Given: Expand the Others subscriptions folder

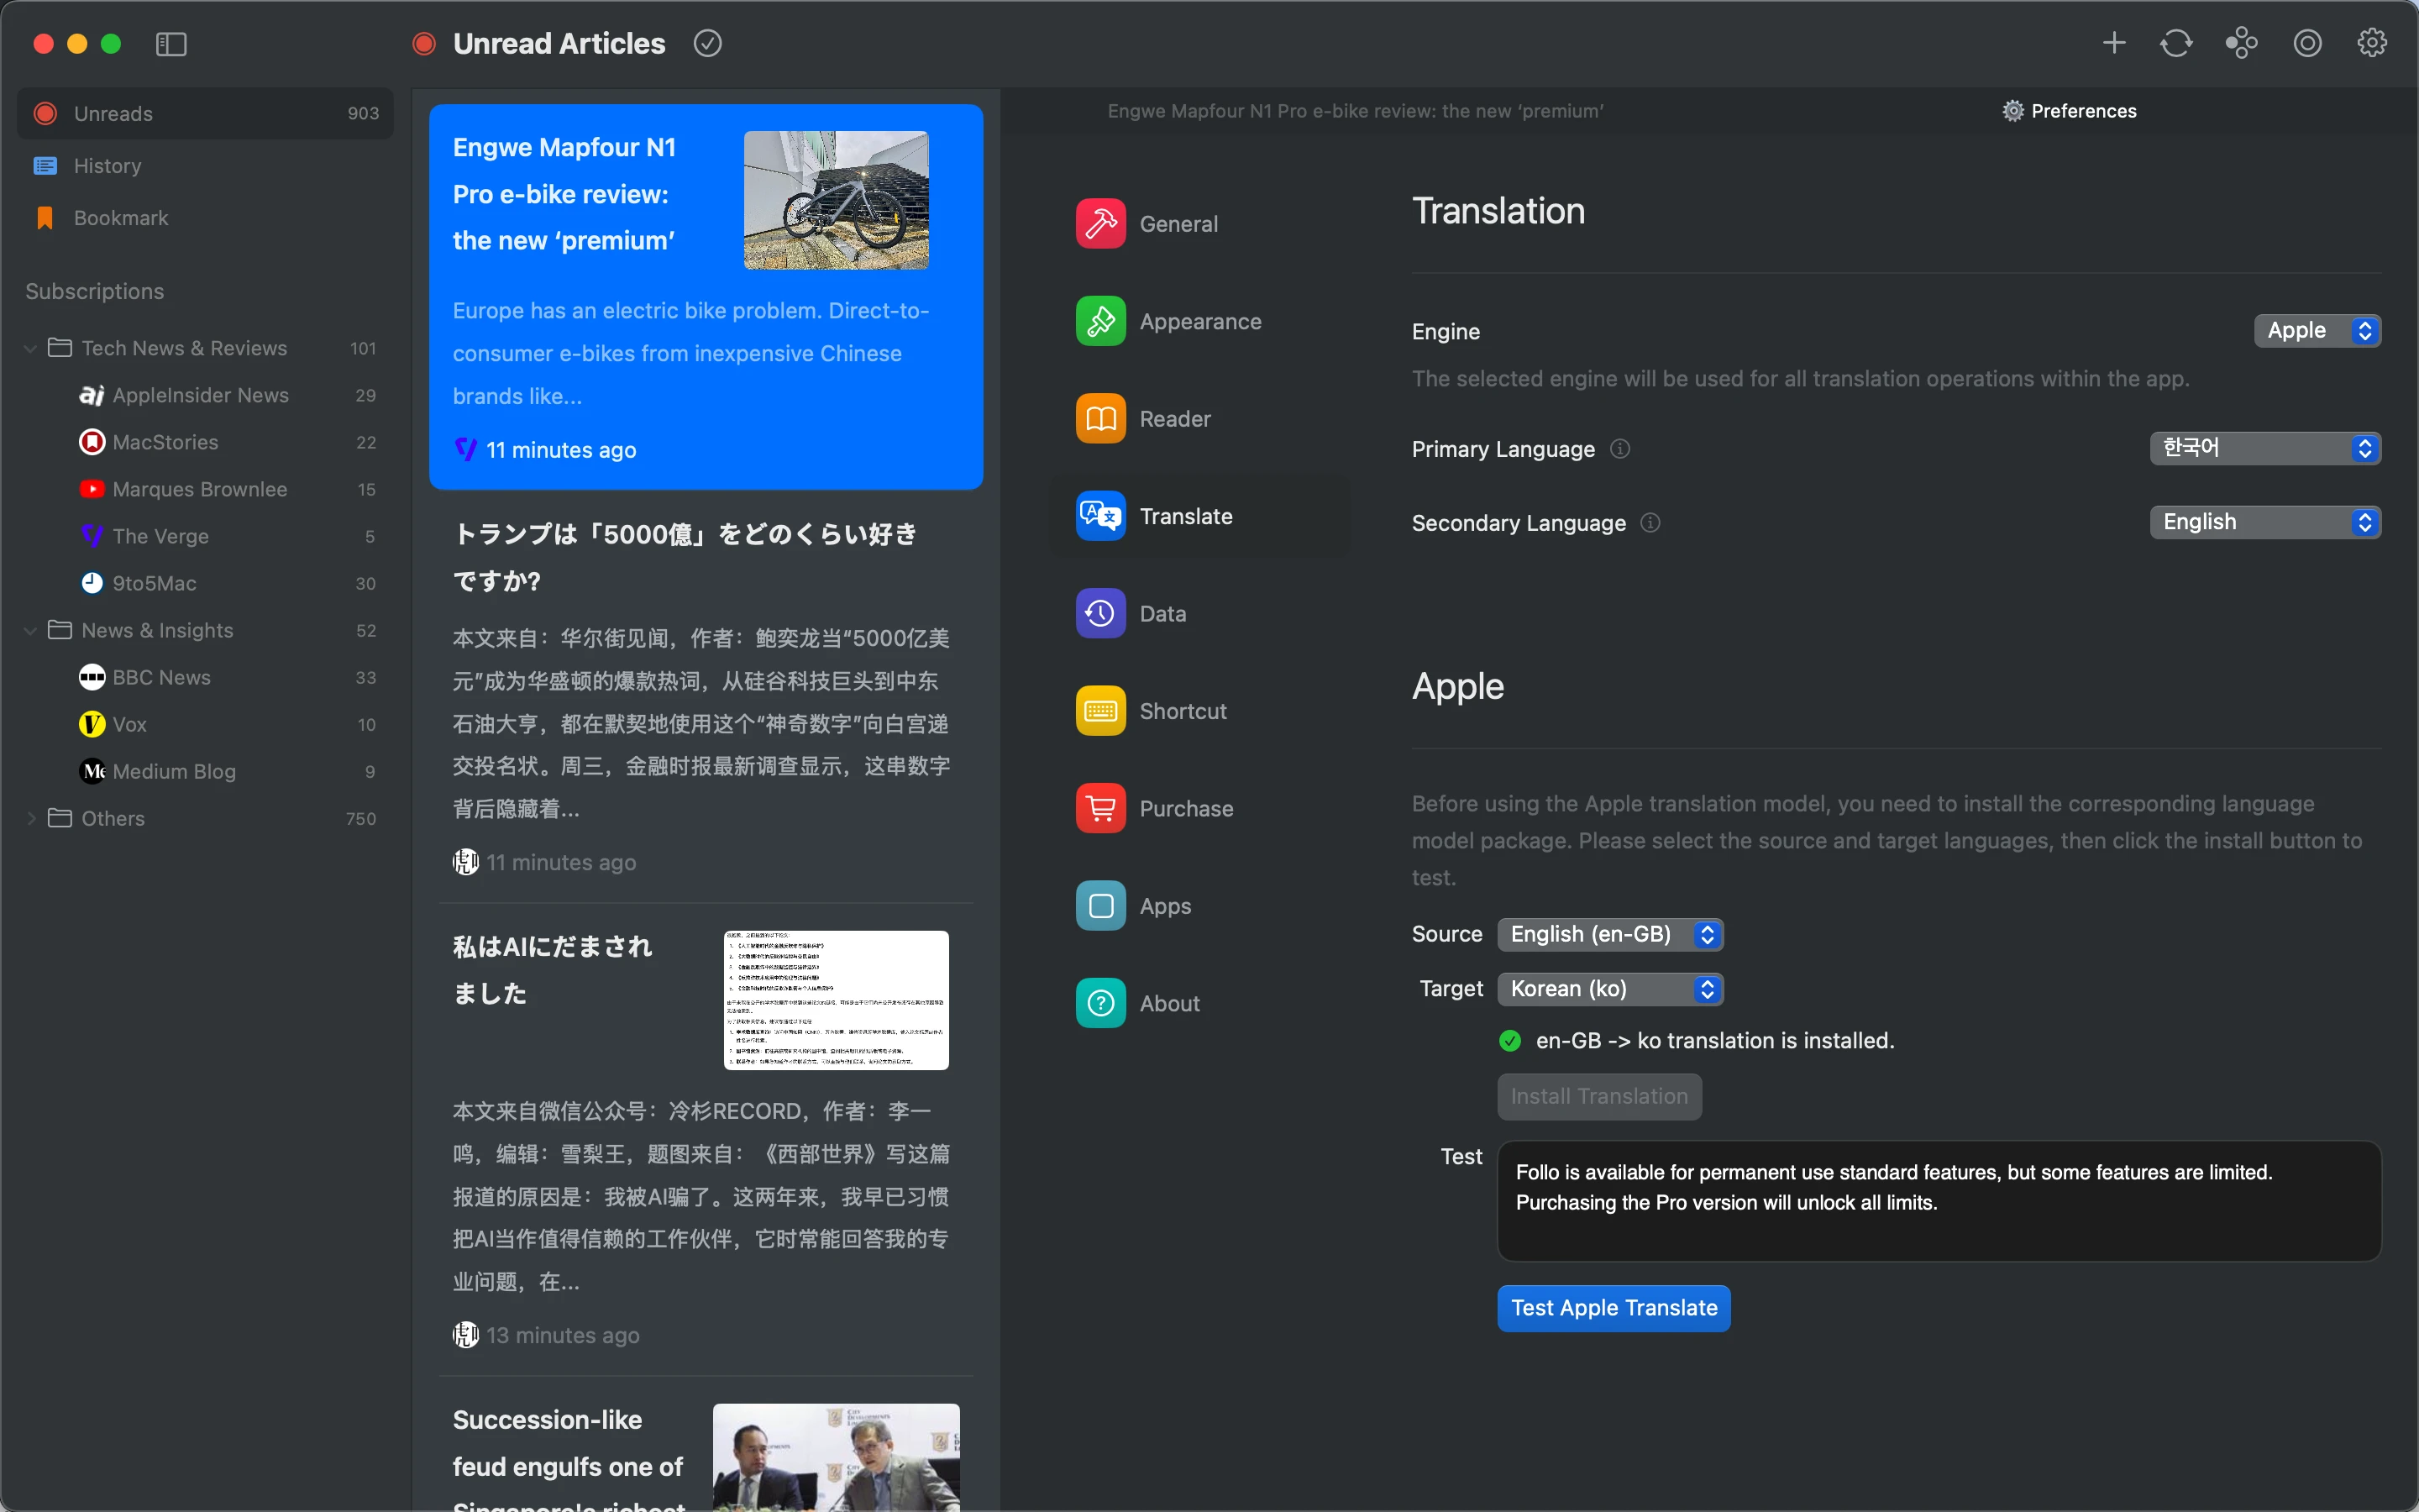Looking at the screenshot, I should click(30, 818).
